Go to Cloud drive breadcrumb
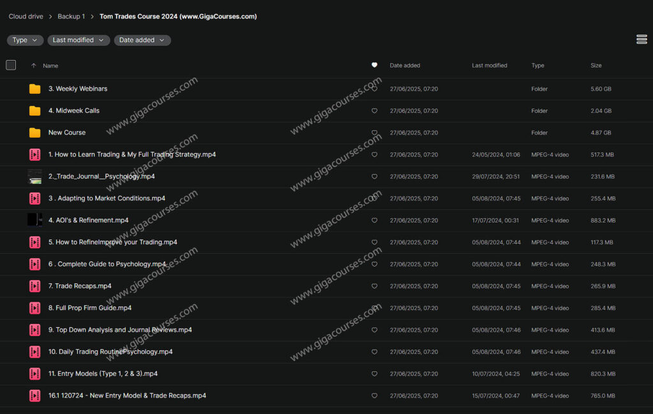This screenshot has height=414, width=653. (26, 17)
